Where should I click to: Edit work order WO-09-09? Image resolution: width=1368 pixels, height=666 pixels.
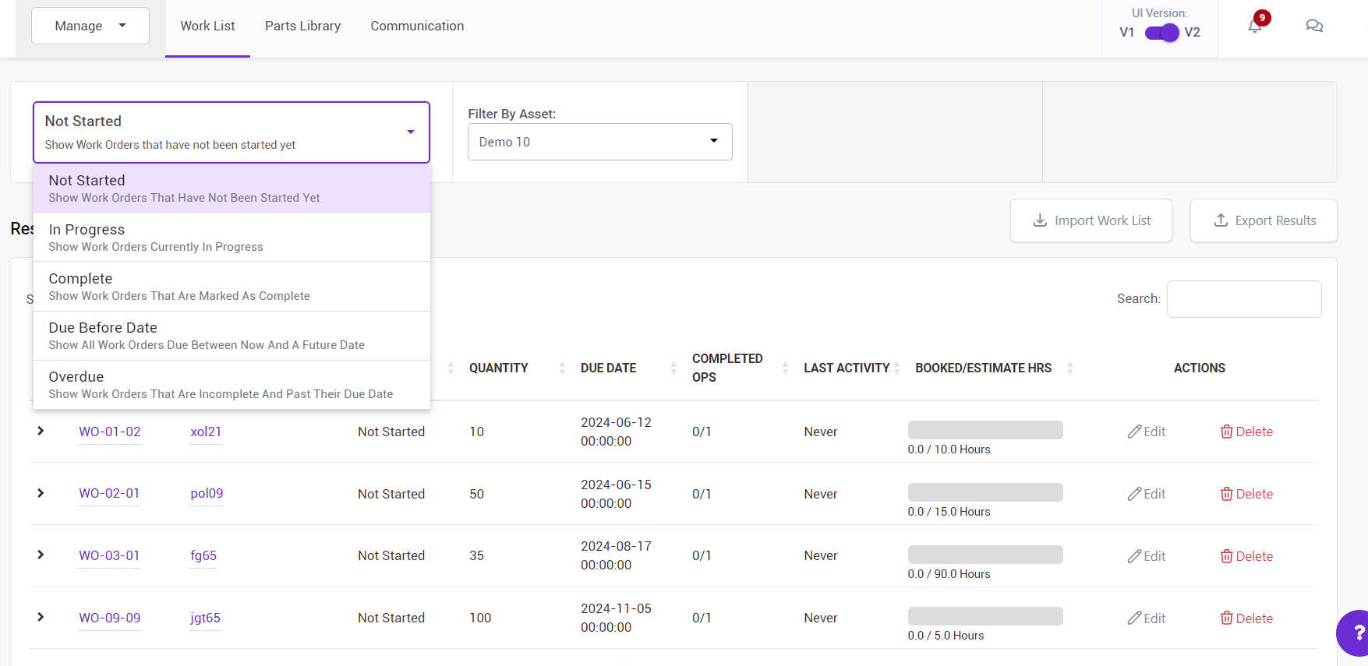point(1147,618)
